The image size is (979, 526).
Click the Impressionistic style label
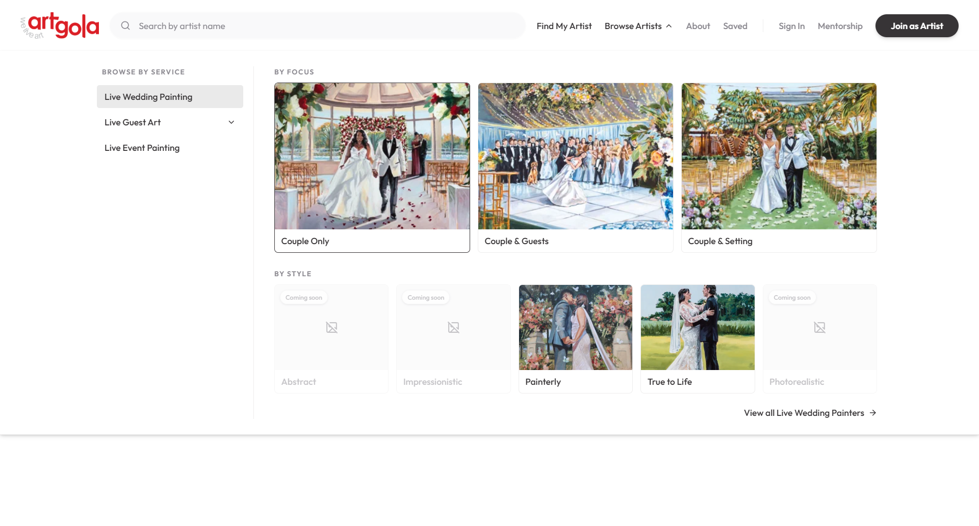[x=432, y=382]
